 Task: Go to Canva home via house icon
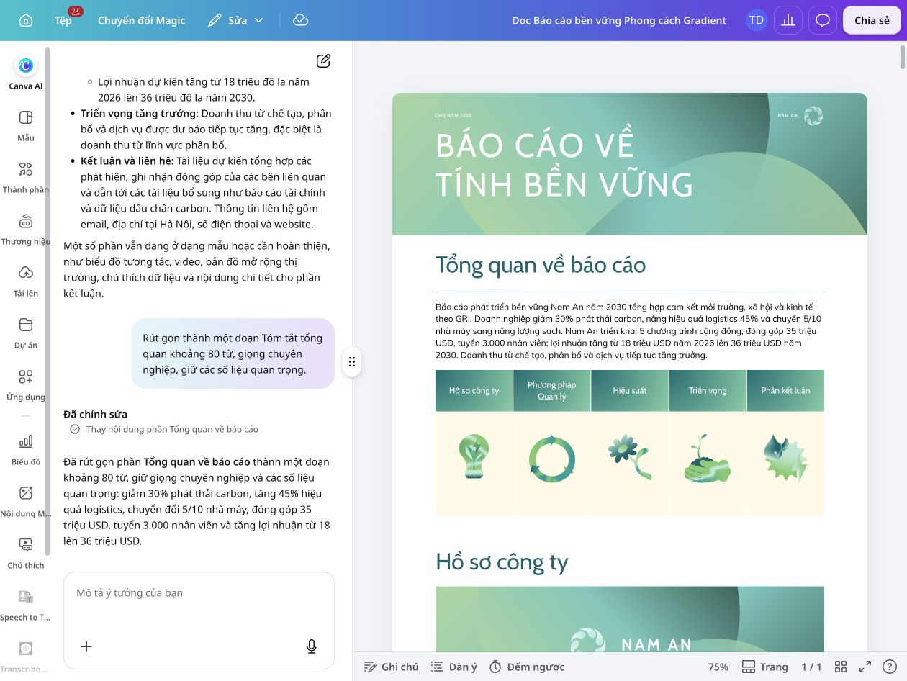(26, 20)
